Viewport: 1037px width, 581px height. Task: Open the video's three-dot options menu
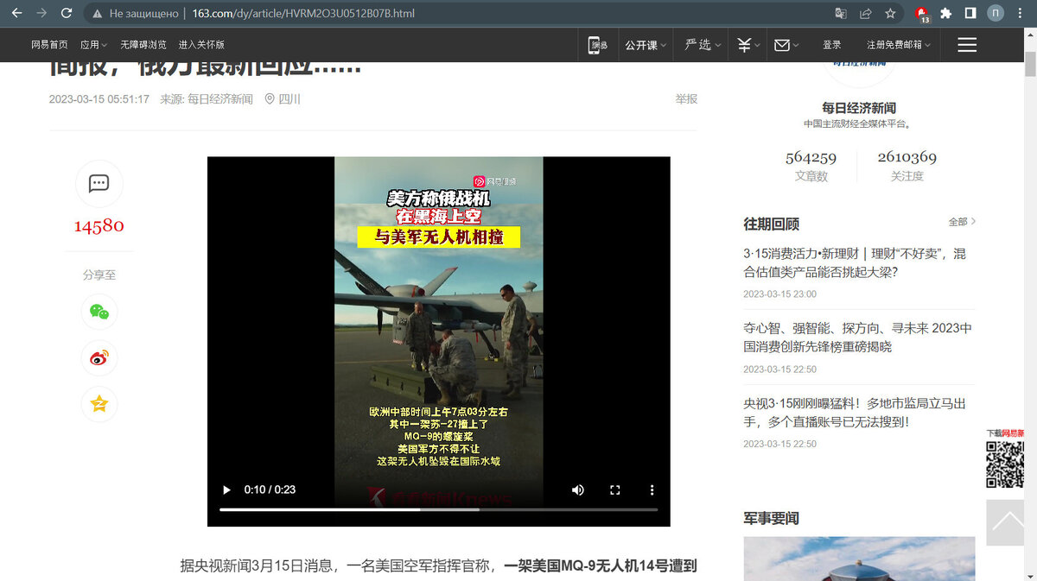click(652, 489)
